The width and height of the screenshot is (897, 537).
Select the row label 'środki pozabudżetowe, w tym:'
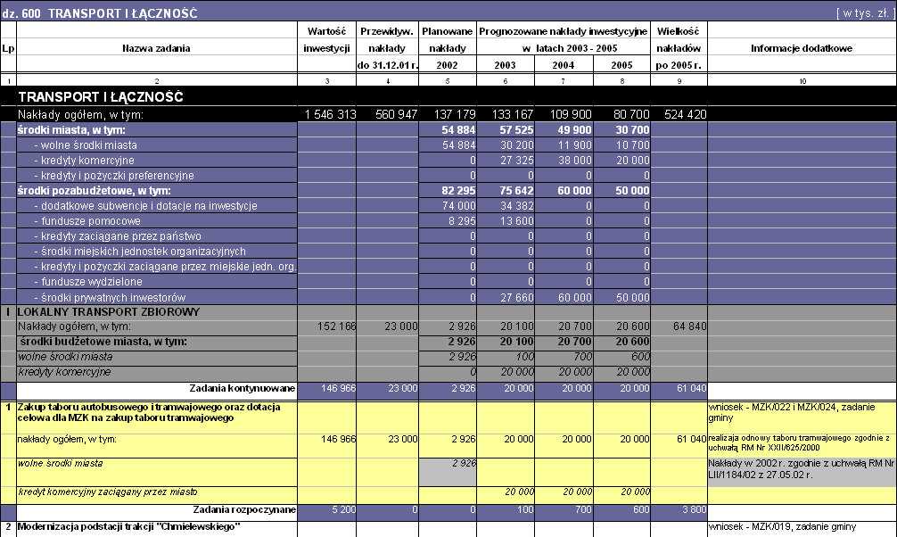coord(95,191)
